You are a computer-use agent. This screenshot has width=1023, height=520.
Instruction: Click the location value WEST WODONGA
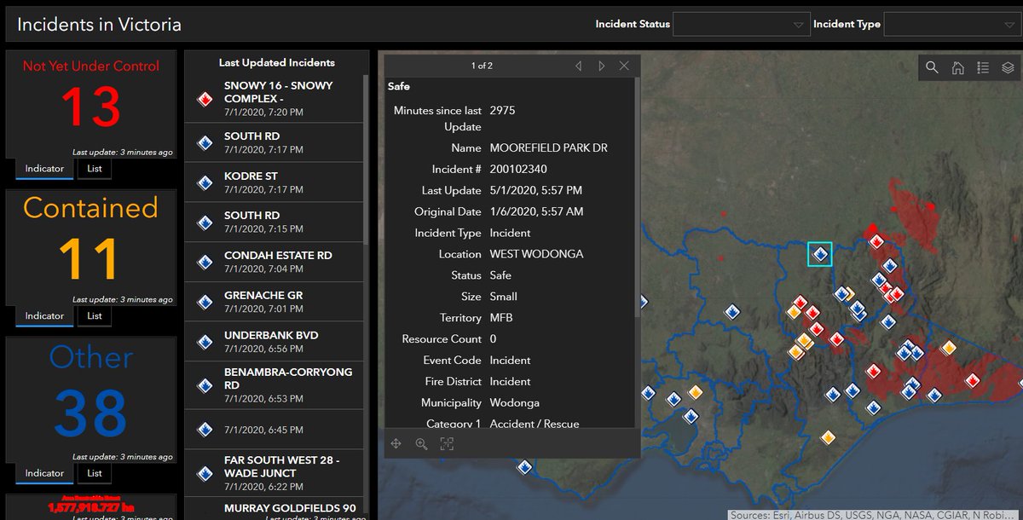[536, 254]
